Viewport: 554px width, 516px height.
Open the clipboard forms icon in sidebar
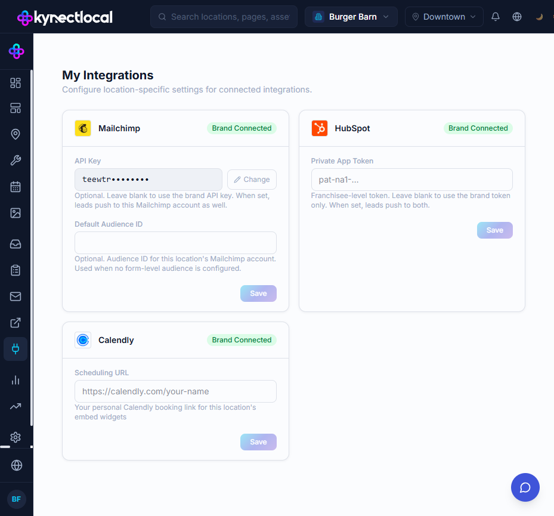16,270
